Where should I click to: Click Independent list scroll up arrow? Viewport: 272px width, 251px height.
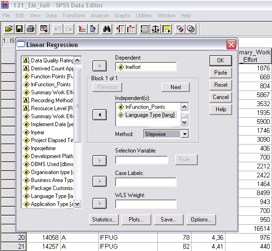185,107
